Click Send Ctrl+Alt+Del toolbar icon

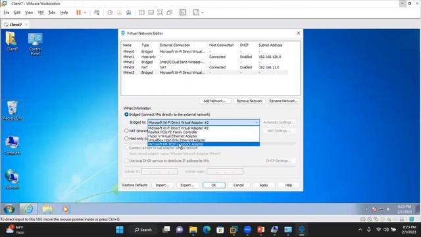(97, 13)
